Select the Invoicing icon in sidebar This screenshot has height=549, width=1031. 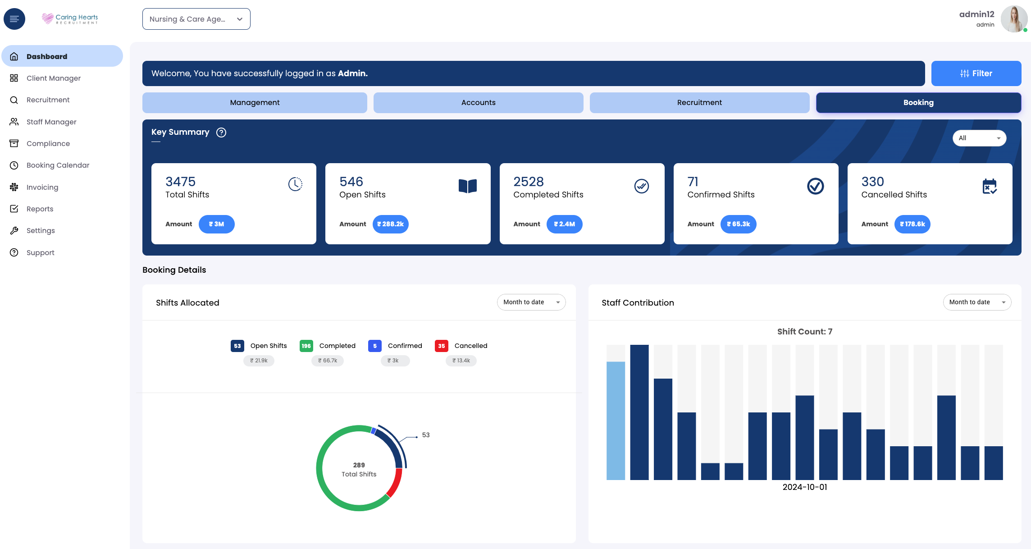14,187
